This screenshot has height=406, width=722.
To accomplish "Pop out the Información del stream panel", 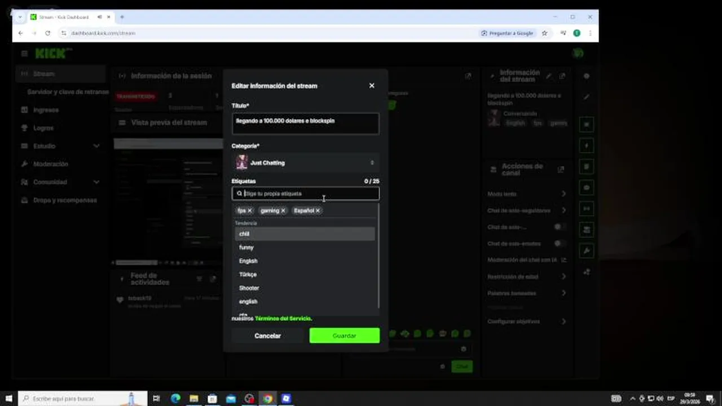I will click(x=562, y=76).
